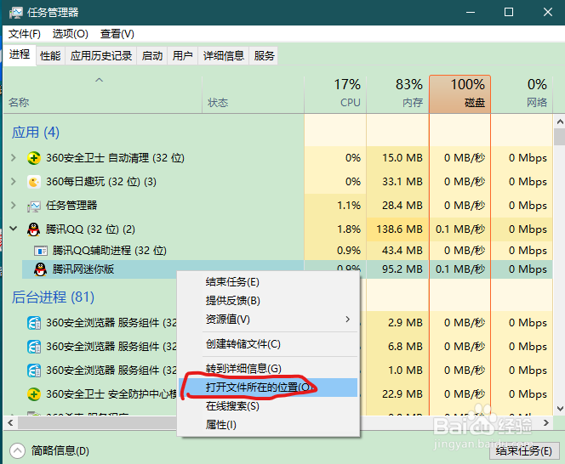Viewport: 565px width, 464px height.
Task: Open the 文件(F) menu
Action: (x=24, y=34)
